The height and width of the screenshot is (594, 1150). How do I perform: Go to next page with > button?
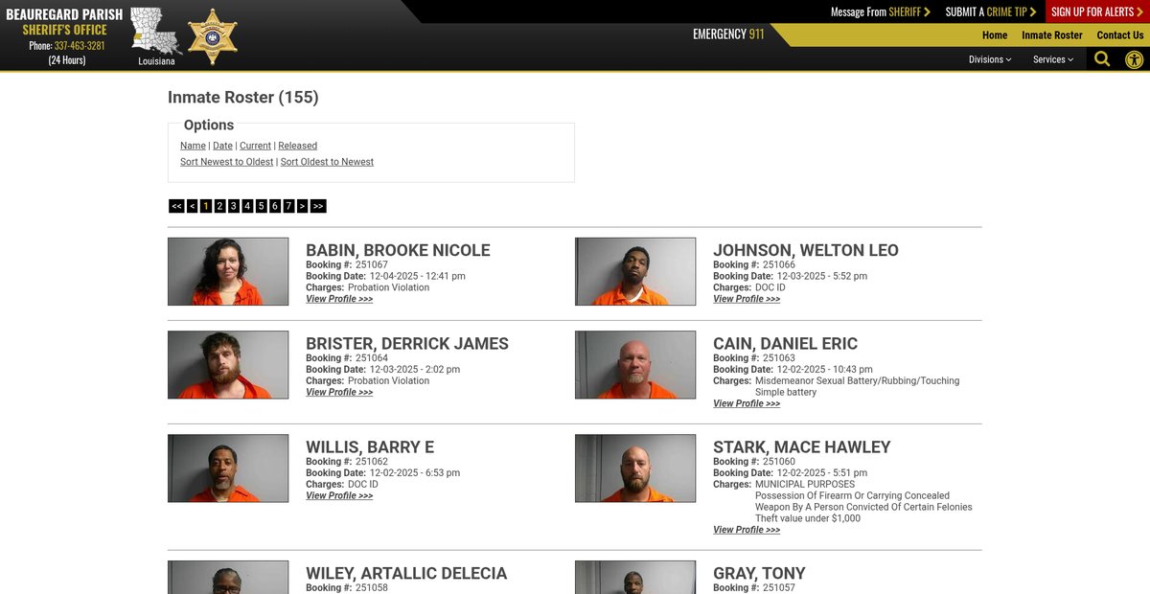[303, 206]
